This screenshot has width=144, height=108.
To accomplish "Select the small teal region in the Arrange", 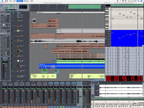I will (x=56, y=71).
